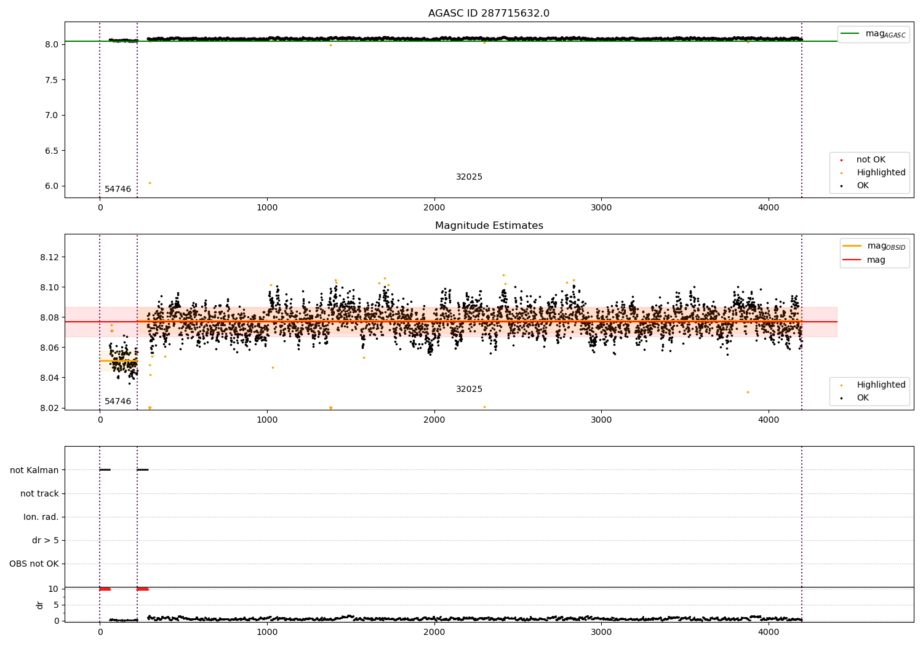Click the green mag AGASC legend line

coord(851,34)
